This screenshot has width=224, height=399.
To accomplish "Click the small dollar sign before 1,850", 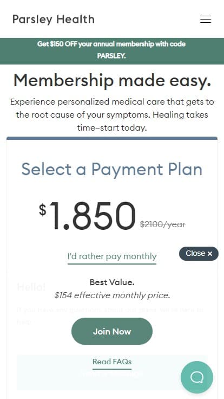I will [43, 210].
